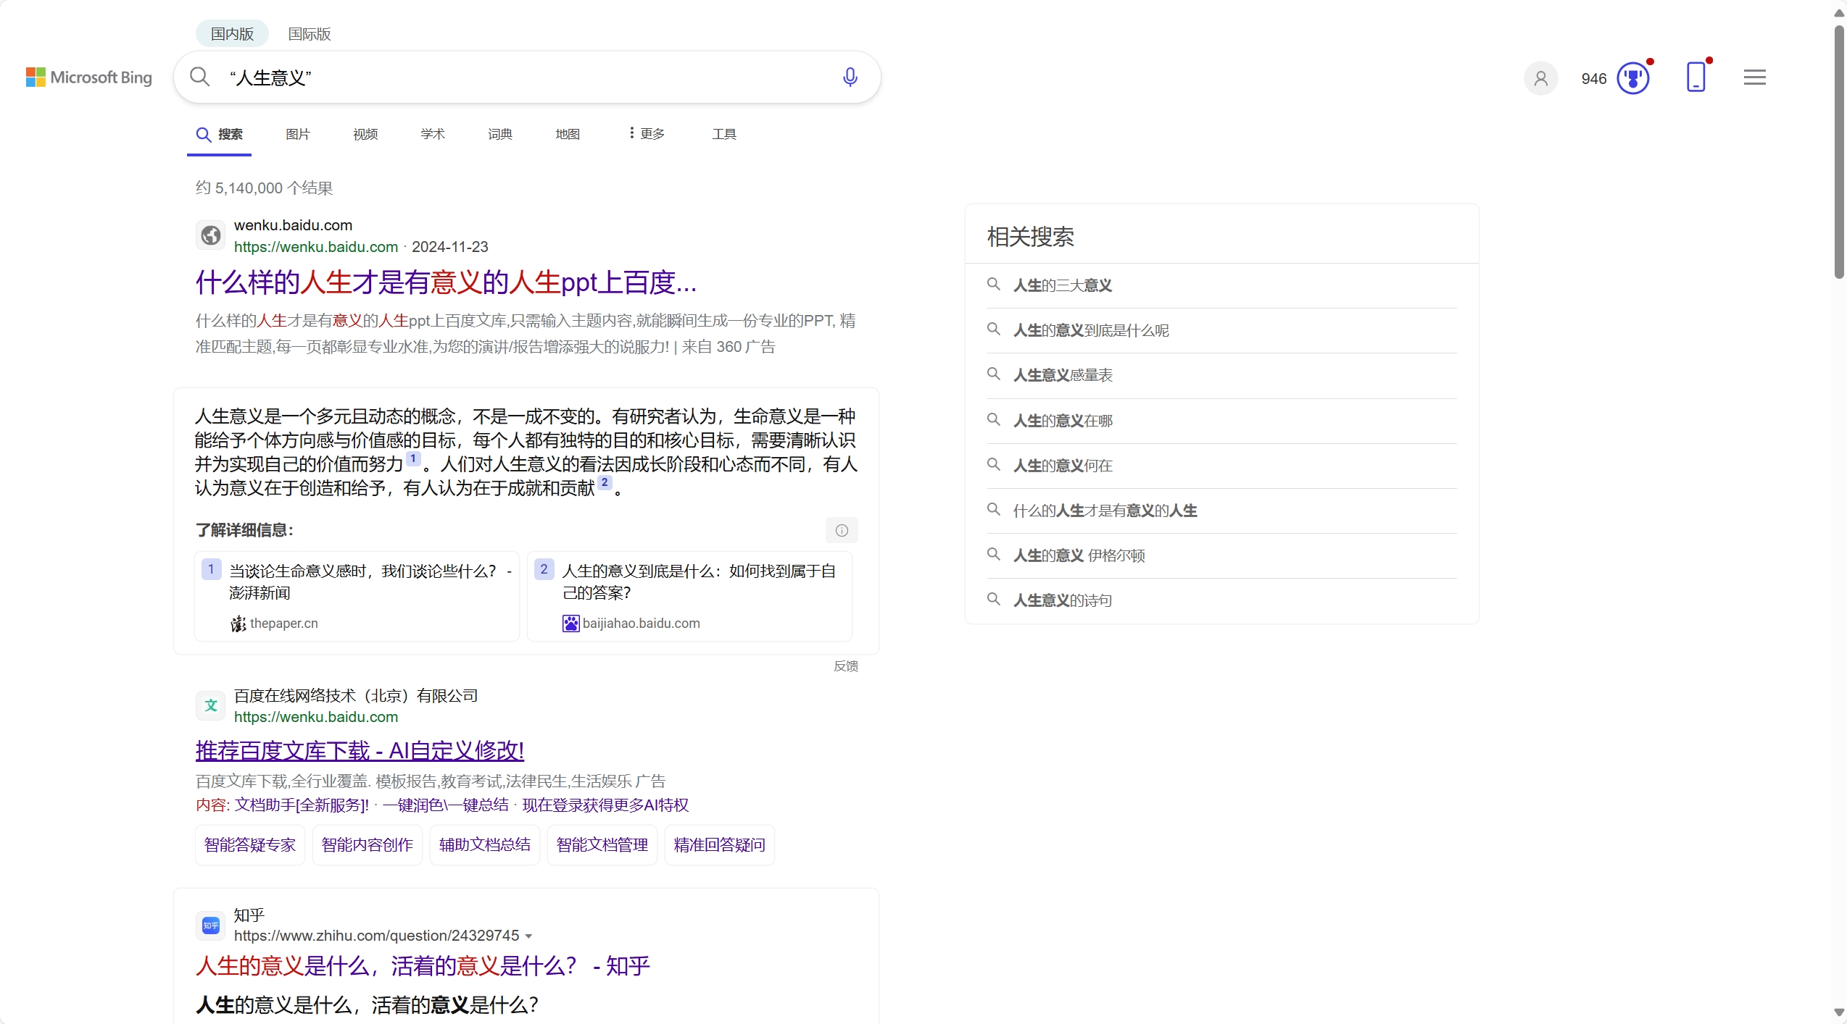Open source card 当谈论生命意义感时 澎湃新闻
Viewport: 1847px width, 1024px height.
coord(357,596)
